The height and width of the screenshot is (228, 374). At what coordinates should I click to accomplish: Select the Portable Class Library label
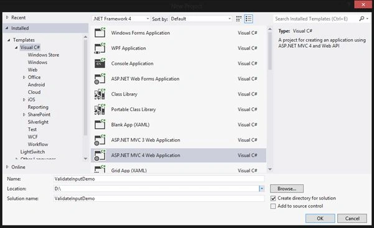pyautogui.click(x=133, y=109)
